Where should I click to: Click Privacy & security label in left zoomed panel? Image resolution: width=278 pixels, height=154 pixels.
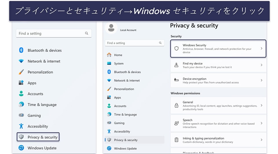pyautogui.click(x=43, y=137)
